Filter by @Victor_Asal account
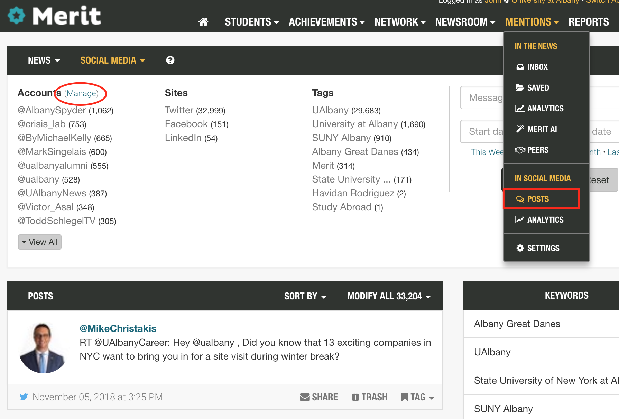The image size is (619, 419). point(46,207)
